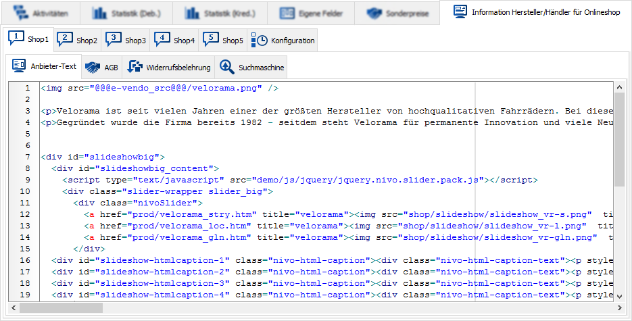Switch to the Shop3 tab
This screenshot has width=632, height=321.
point(126,41)
